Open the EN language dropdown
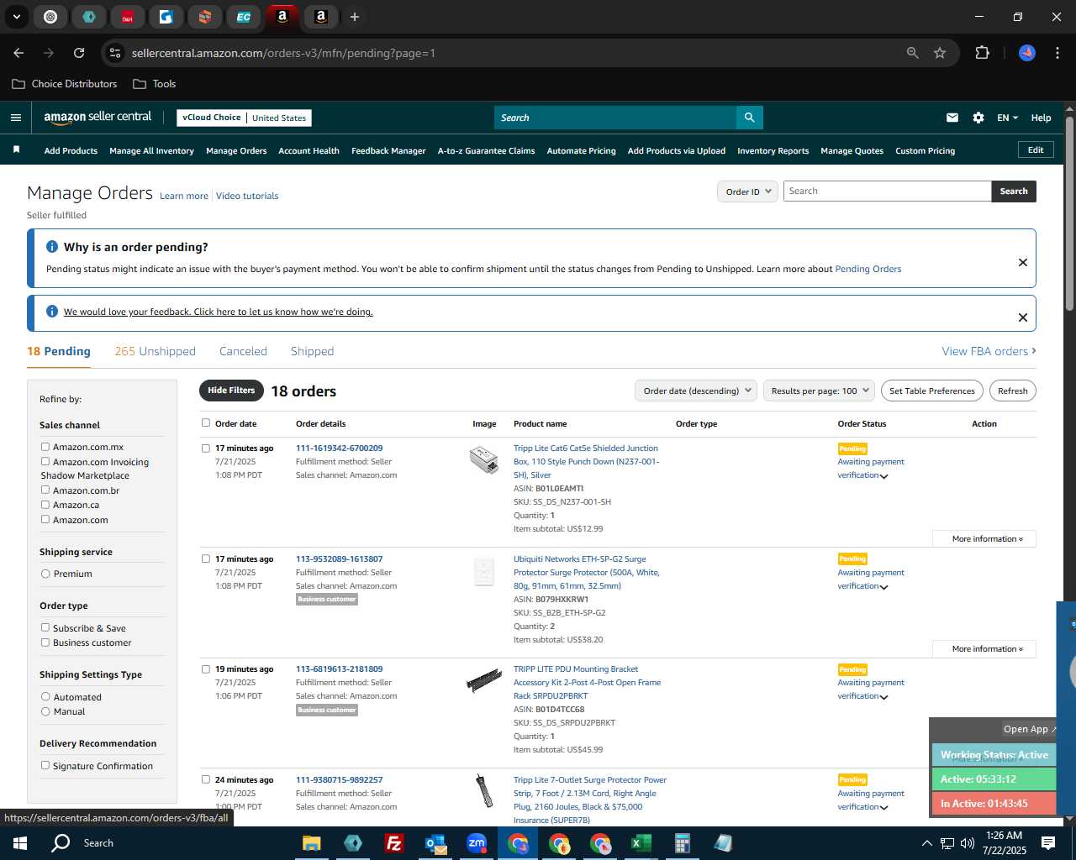The image size is (1076, 860). tap(1007, 118)
